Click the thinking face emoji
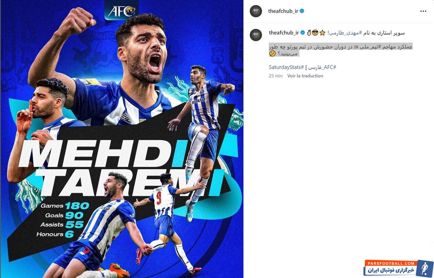434x278 pixels. point(272,54)
